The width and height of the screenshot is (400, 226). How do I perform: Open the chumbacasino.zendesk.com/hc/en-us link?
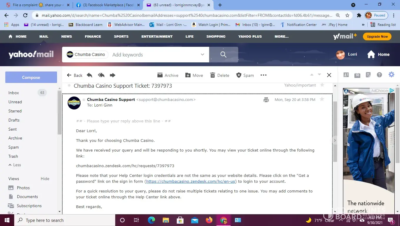[191, 182]
